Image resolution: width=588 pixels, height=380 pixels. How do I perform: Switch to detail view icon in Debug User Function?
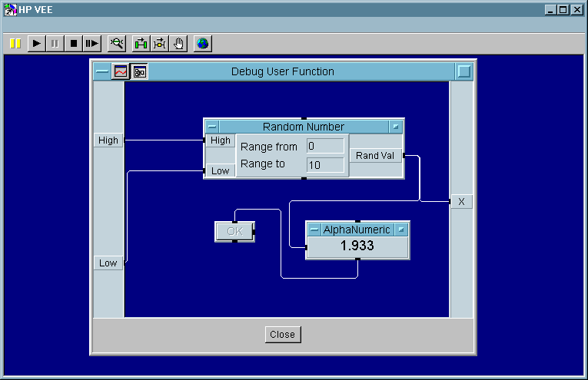(139, 71)
